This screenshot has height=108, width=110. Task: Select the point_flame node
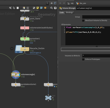(x=25, y=19)
